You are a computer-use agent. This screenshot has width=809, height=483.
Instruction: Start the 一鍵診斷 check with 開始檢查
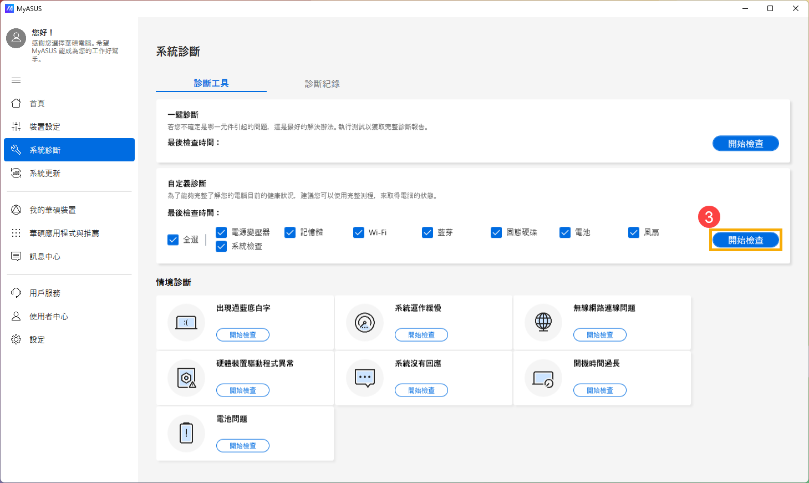(x=746, y=144)
